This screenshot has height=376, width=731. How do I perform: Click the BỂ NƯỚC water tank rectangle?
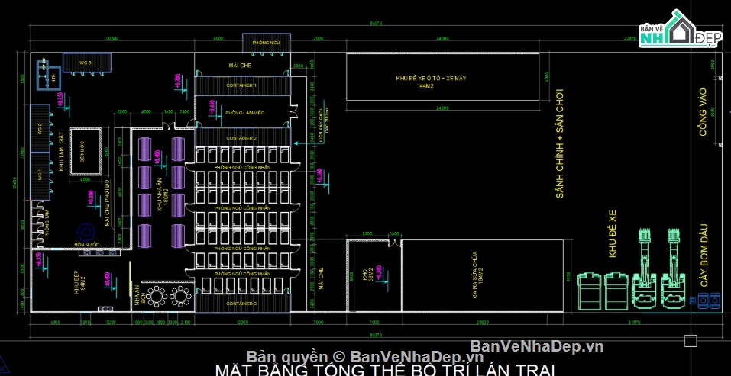click(x=86, y=151)
